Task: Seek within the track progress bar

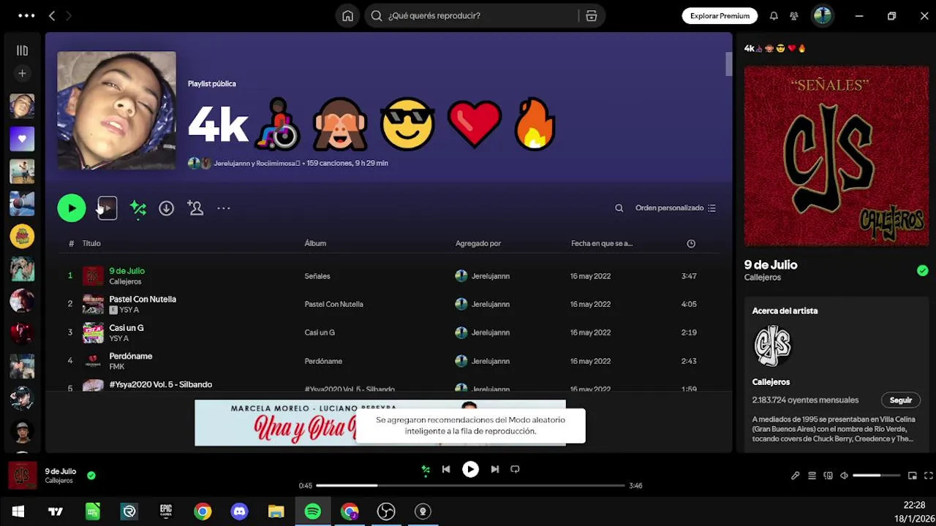Action: tap(470, 486)
